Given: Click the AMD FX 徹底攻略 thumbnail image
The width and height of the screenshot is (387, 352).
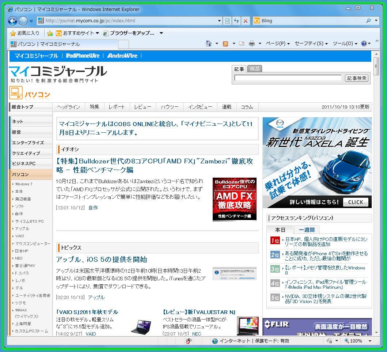Looking at the screenshot, I should pos(235,199).
